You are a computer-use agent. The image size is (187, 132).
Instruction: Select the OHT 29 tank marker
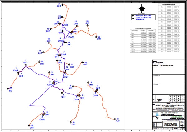[x=28, y=126]
